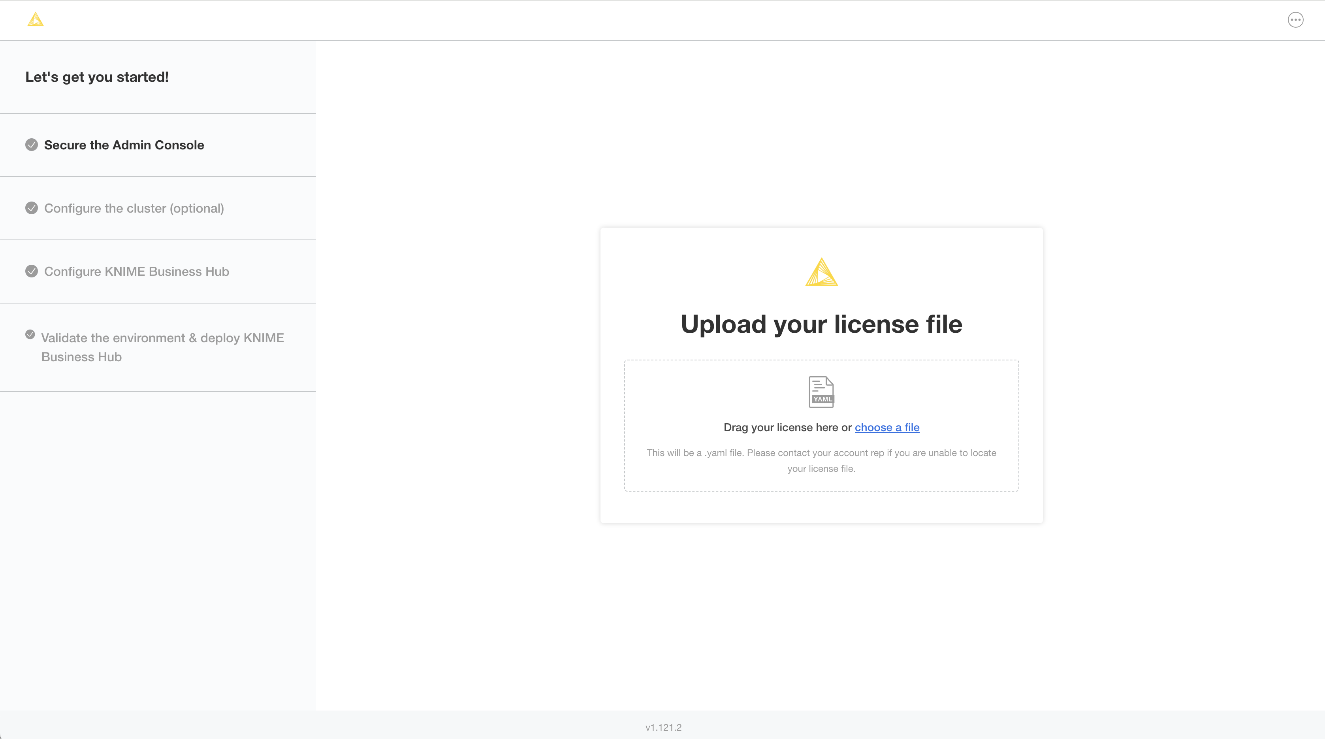The width and height of the screenshot is (1325, 739).
Task: Click checkmark icon beside Validate the environment step
Action: click(x=30, y=334)
